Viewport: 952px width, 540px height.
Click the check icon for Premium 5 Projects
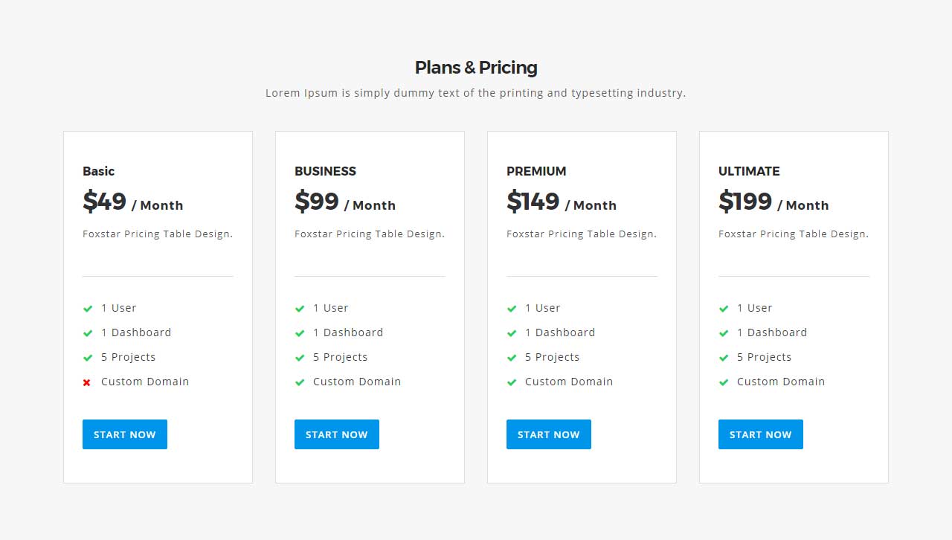tap(512, 358)
